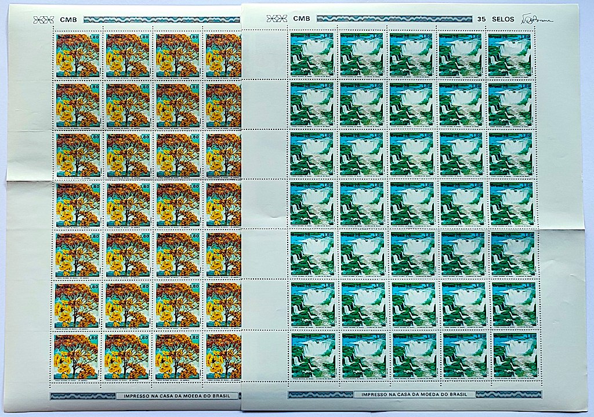594x417 pixels.
Task: Click the middle waterfall stamp in the top row
Action: point(411,55)
